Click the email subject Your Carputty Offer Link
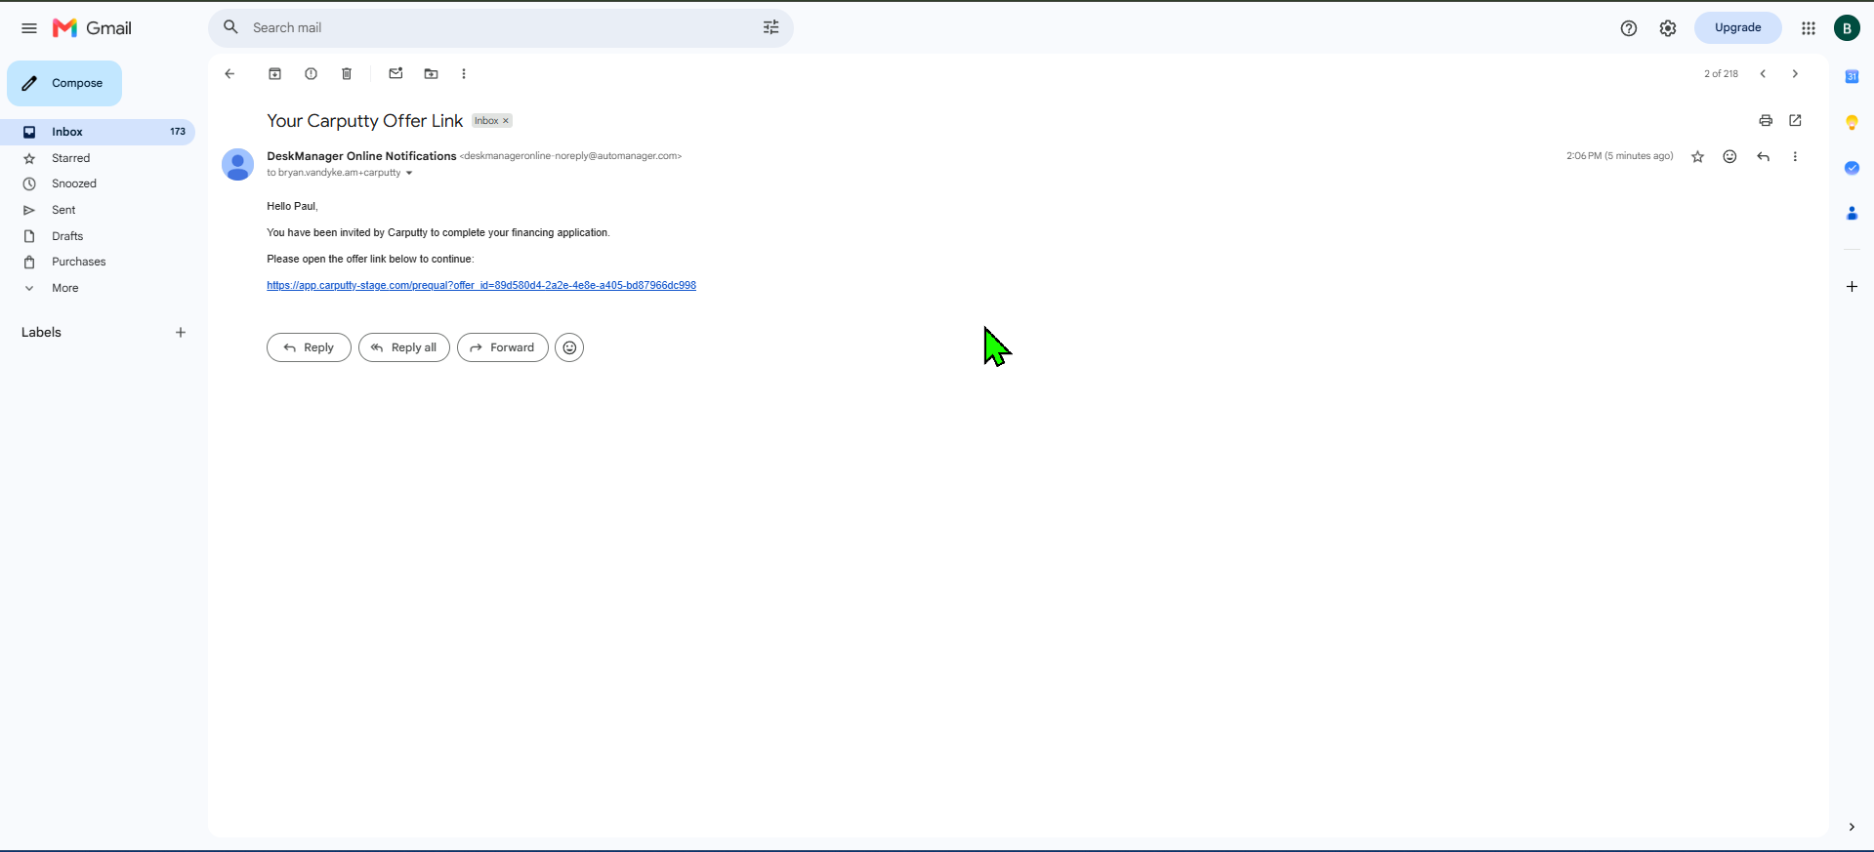 pos(364,121)
